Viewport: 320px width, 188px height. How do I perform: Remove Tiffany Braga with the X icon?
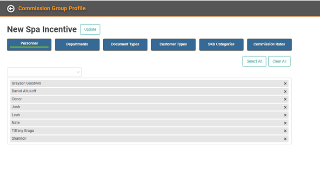(285, 131)
